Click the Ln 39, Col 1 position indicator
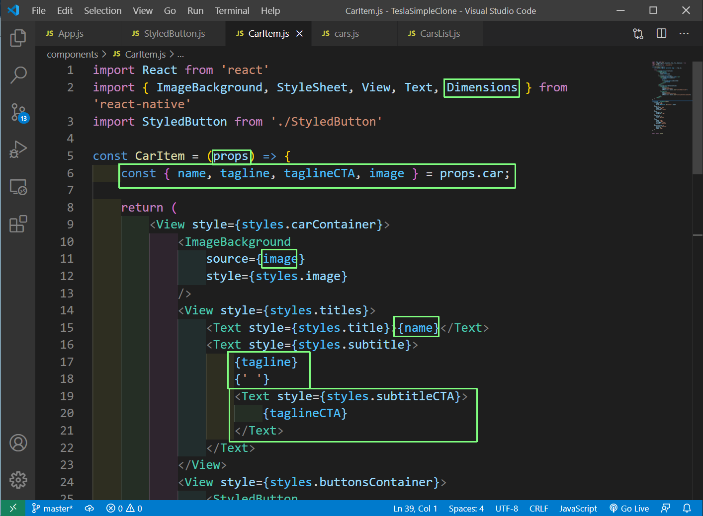This screenshot has width=703, height=516. [415, 508]
